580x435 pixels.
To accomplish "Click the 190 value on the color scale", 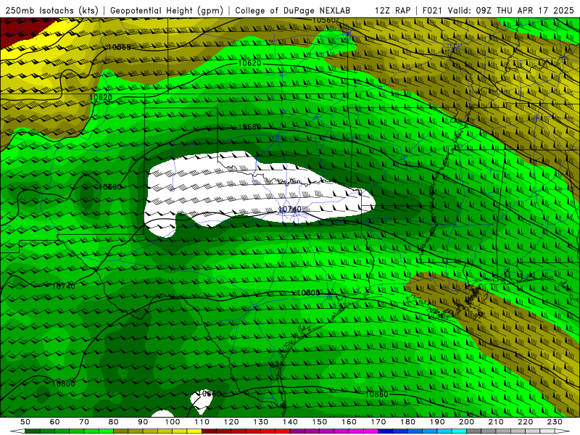I will coord(437,422).
